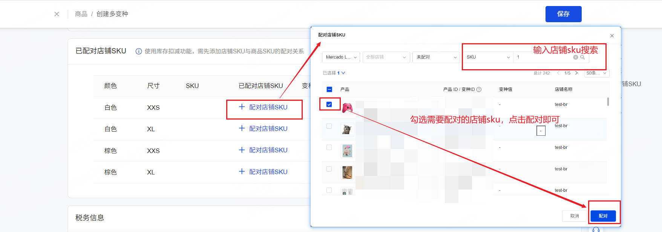Click the plus icon in 棕色 XL row
Image resolution: width=662 pixels, height=232 pixels.
(x=242, y=171)
